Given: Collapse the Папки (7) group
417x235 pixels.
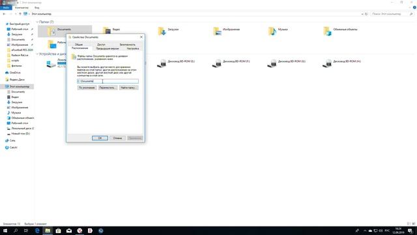Looking at the screenshot, I should coord(37,22).
